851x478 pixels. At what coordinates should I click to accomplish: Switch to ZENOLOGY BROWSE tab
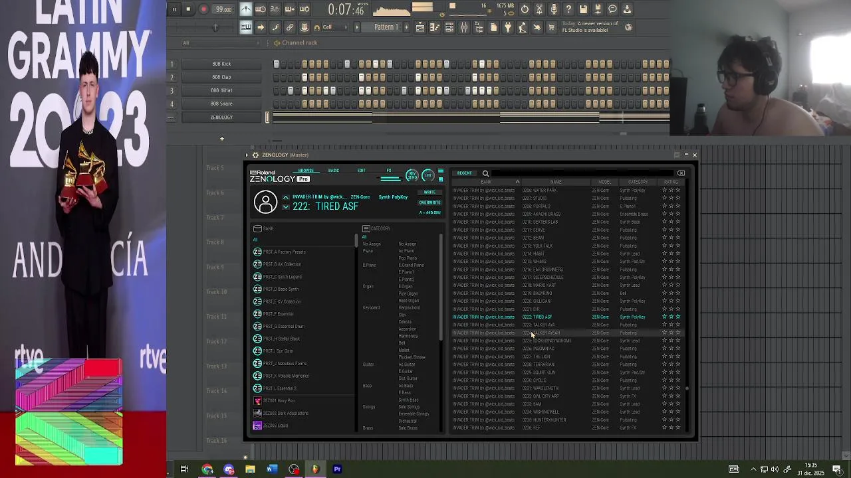point(306,171)
